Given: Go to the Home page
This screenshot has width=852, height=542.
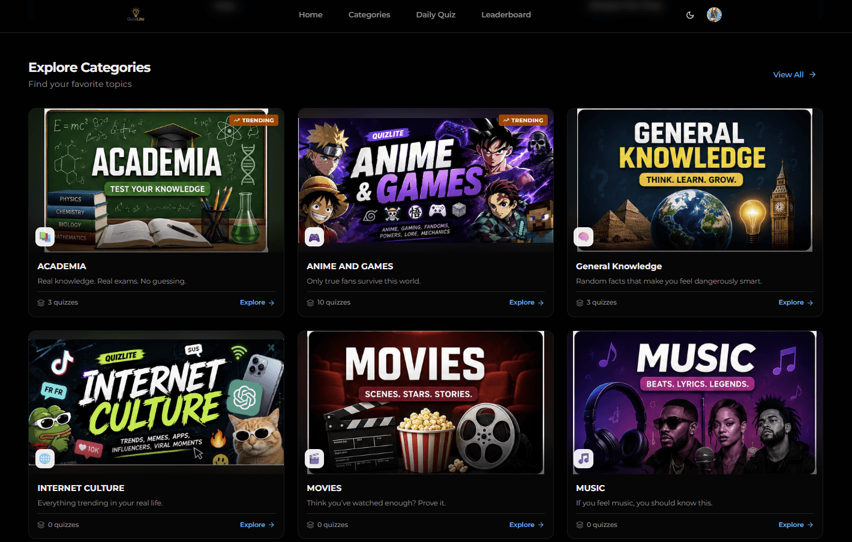Looking at the screenshot, I should (311, 14).
